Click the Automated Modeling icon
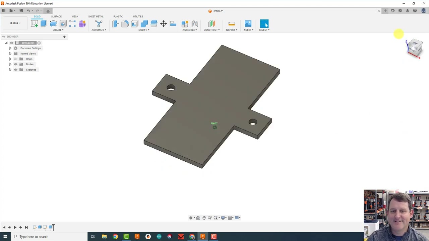The width and height of the screenshot is (429, 241). click(99, 23)
